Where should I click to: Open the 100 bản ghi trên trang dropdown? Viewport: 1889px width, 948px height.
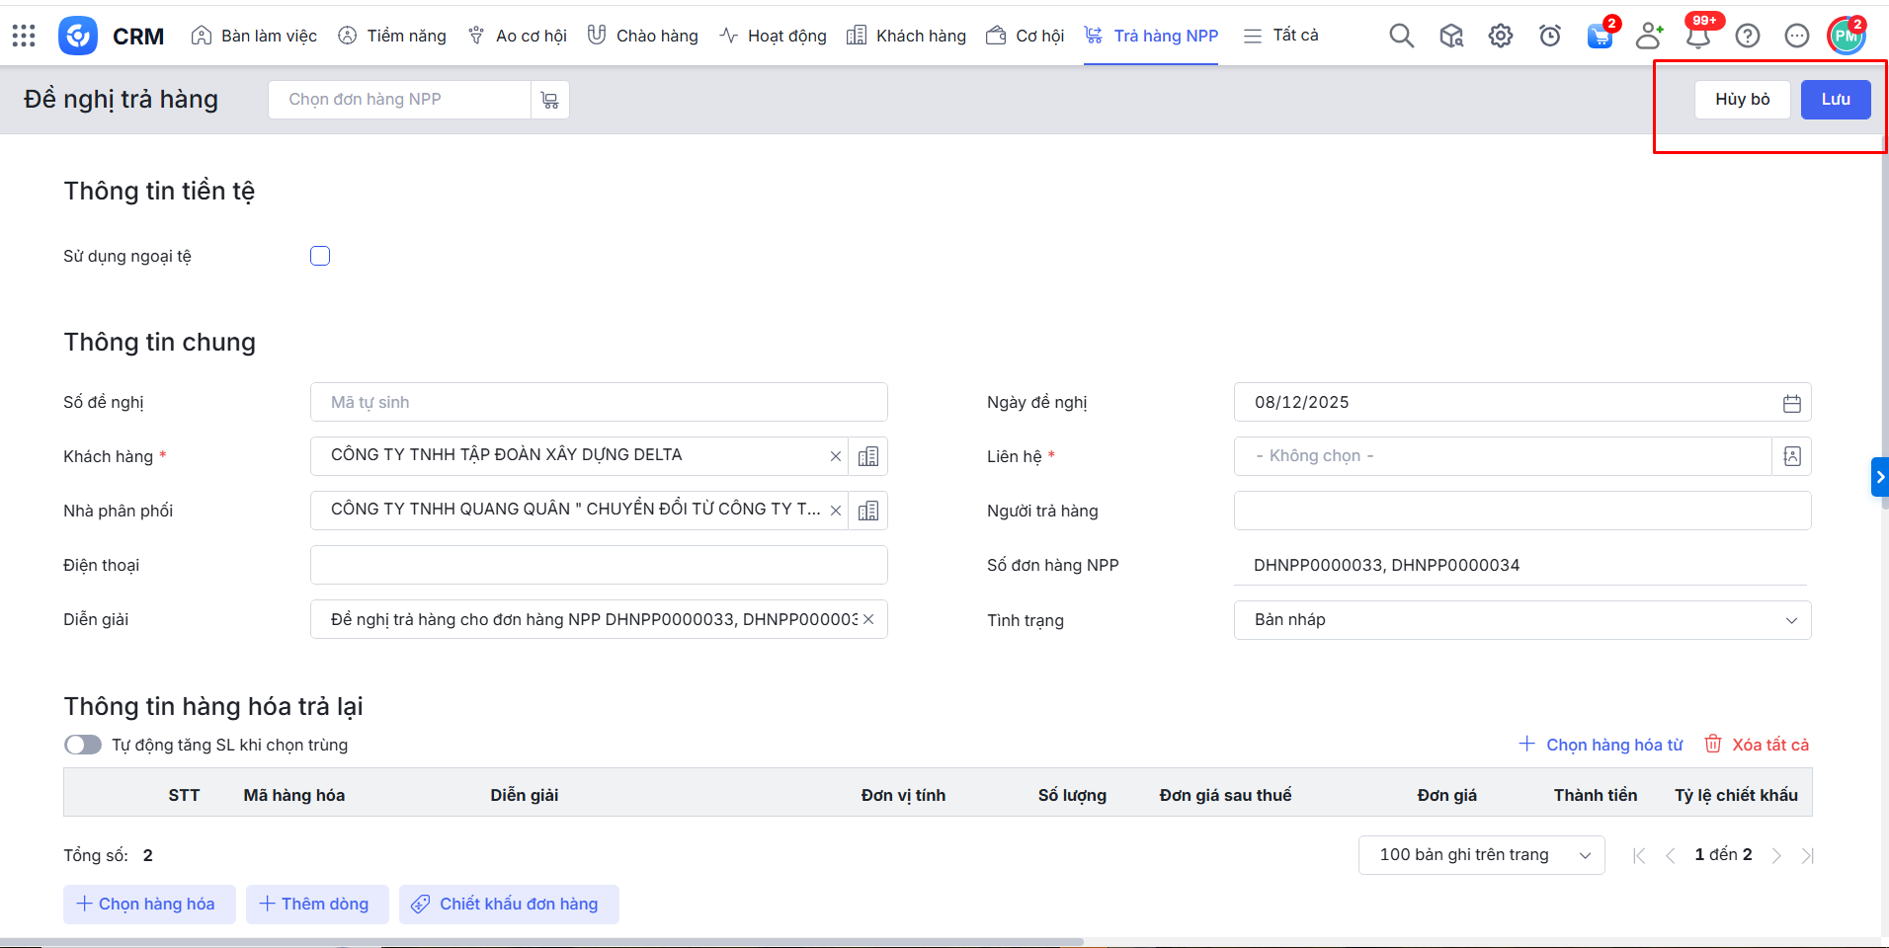click(x=1481, y=855)
